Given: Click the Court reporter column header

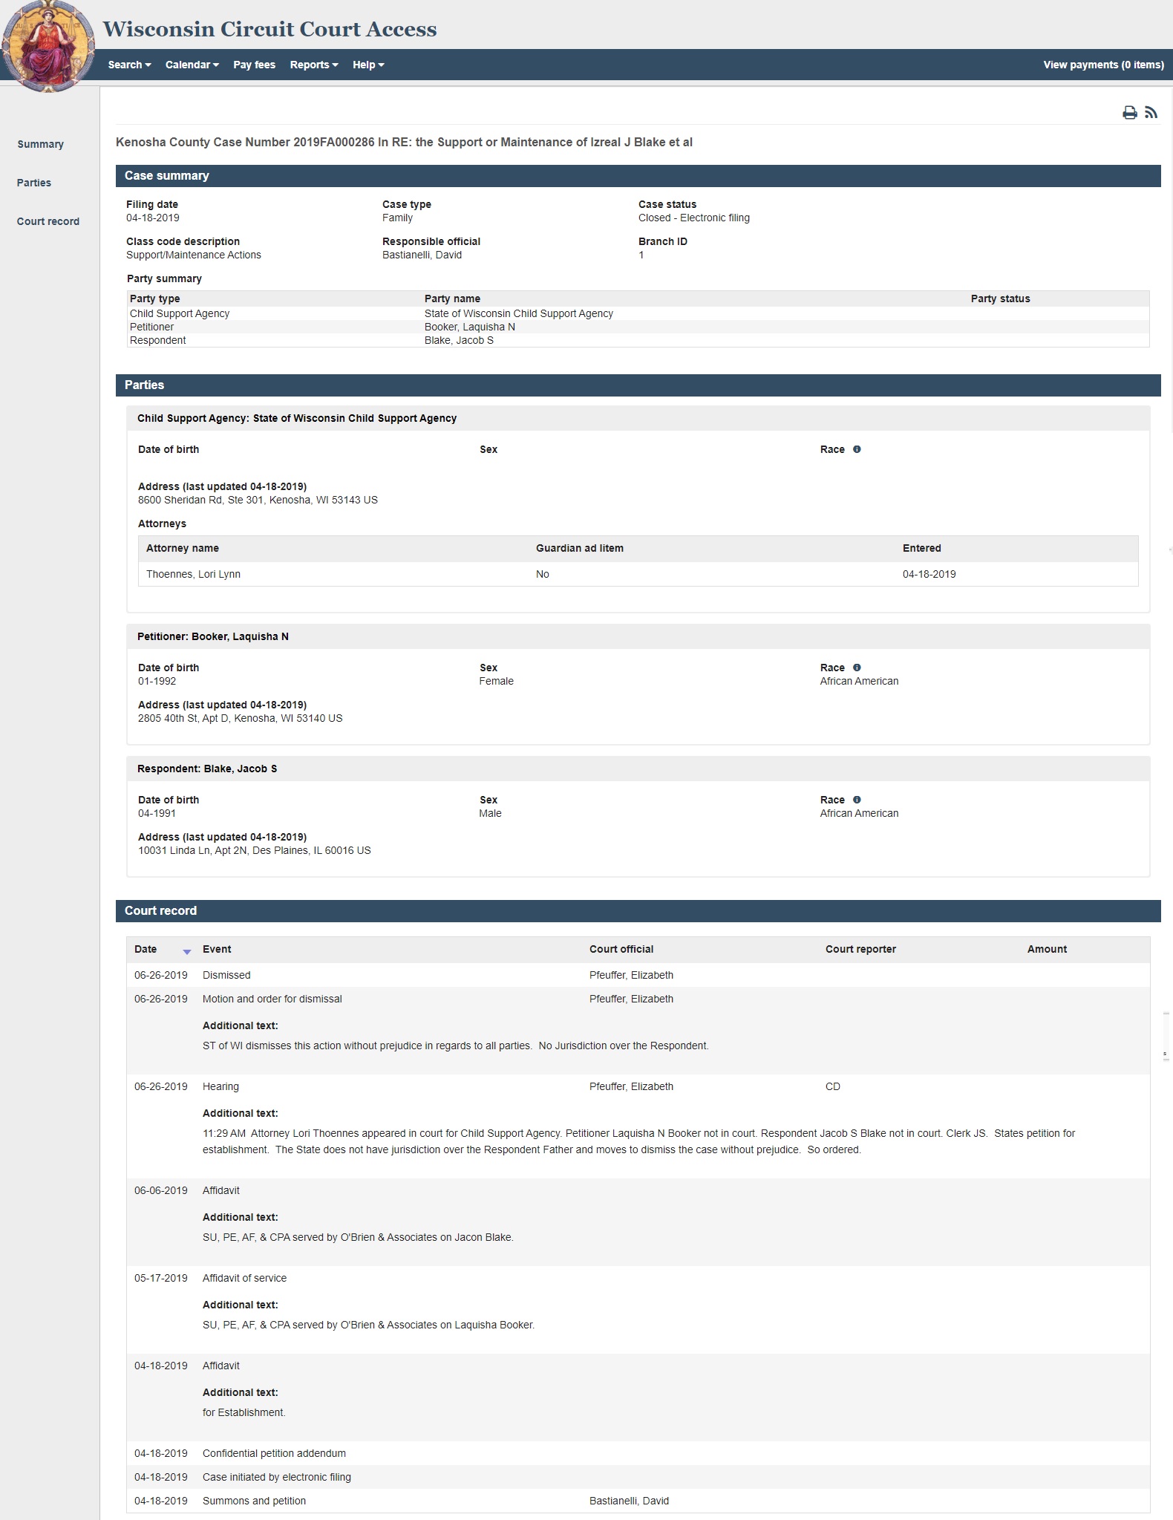Looking at the screenshot, I should click(x=860, y=949).
